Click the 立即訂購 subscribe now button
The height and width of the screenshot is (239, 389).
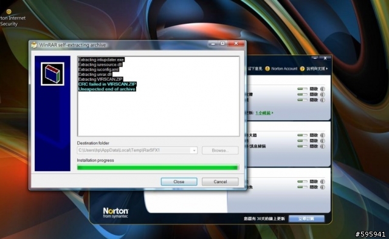(x=306, y=219)
